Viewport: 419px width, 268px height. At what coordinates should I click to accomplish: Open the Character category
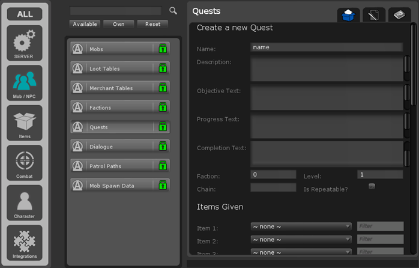(25, 203)
